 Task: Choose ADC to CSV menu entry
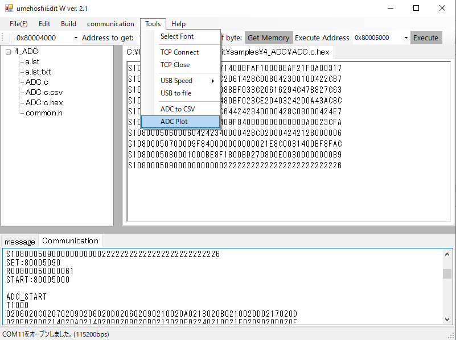[x=177, y=109]
